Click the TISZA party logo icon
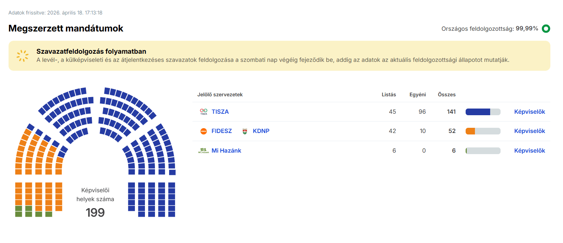This screenshot has width=563, height=243. tap(203, 112)
